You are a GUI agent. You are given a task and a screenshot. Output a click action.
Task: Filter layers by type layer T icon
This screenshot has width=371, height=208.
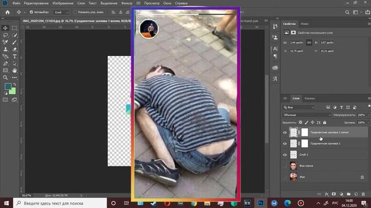(341, 107)
